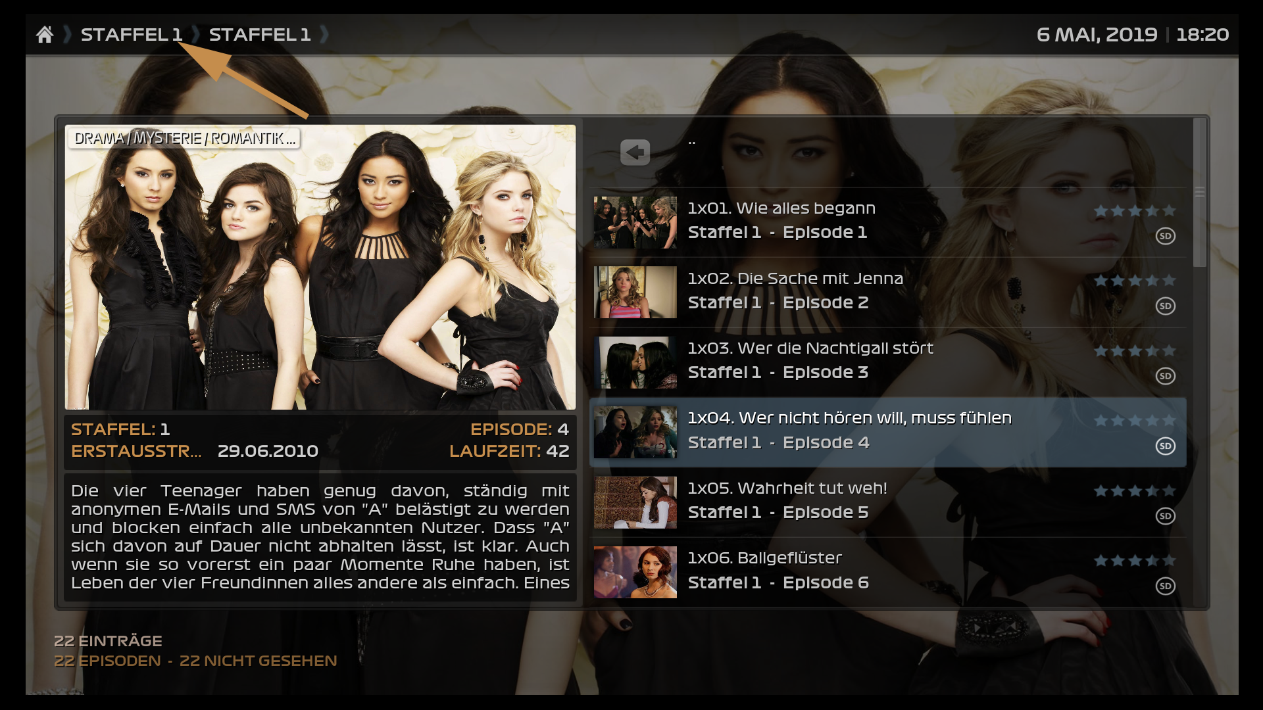Click the first-aired date 29.06.2010
1263x710 pixels.
[268, 452]
